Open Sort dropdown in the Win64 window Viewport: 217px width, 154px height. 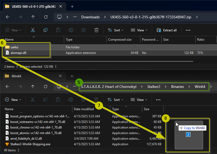tap(115, 100)
